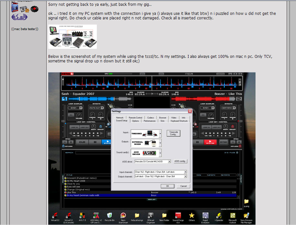296x225 pixels.
Task: Switch to the Keyboard Shortcuts tab
Action: 179,121
